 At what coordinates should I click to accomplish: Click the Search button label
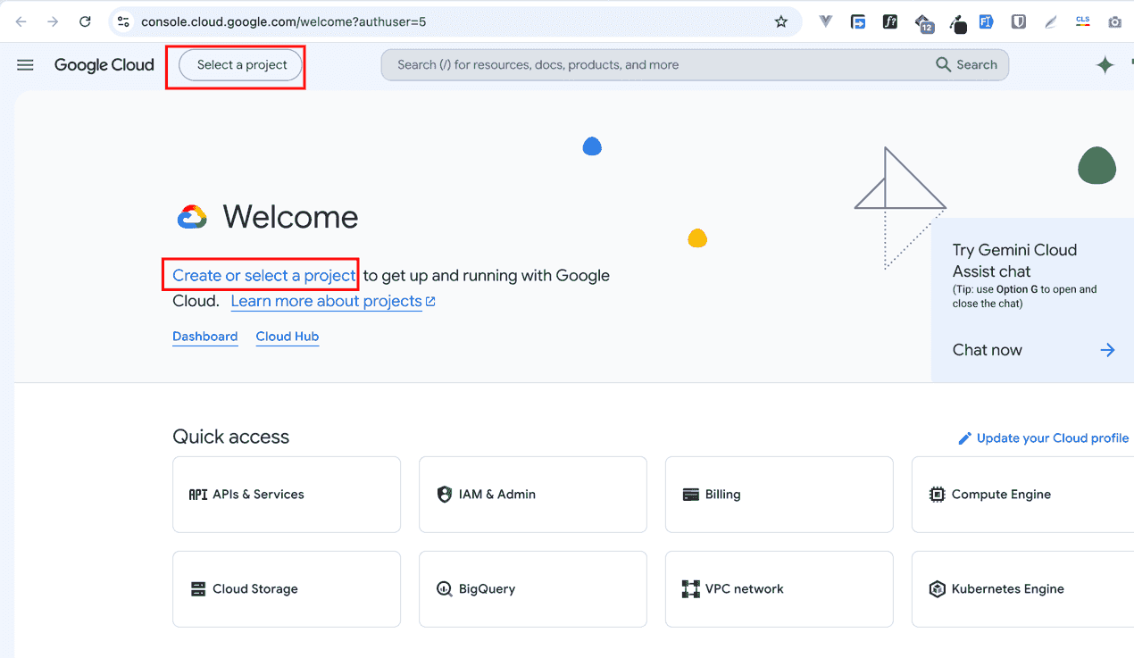(977, 64)
